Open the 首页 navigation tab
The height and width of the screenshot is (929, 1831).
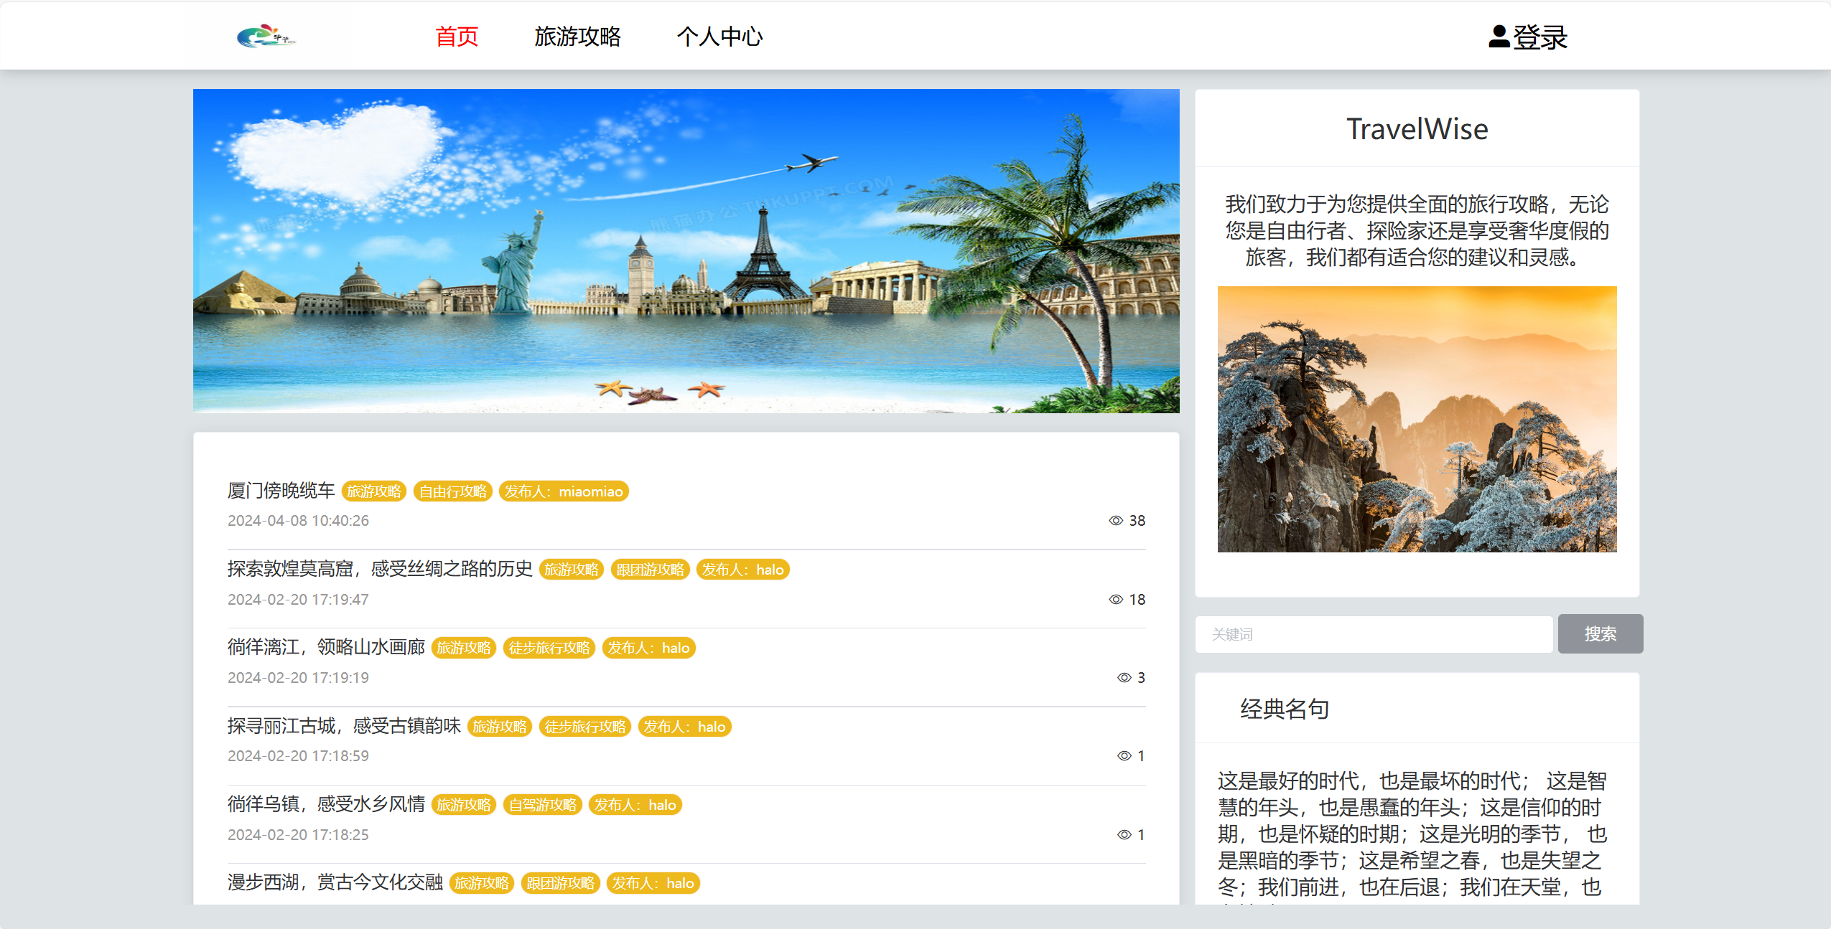pyautogui.click(x=457, y=37)
